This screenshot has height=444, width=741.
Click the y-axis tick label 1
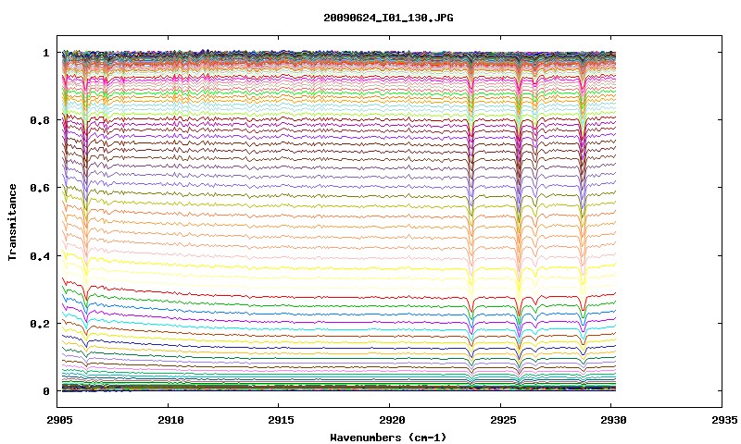pyautogui.click(x=45, y=53)
